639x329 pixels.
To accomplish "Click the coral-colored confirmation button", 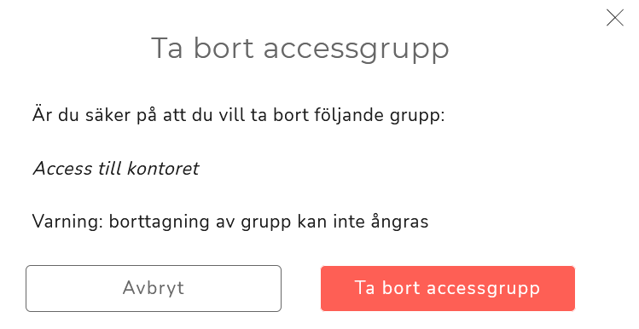I will 447,288.
